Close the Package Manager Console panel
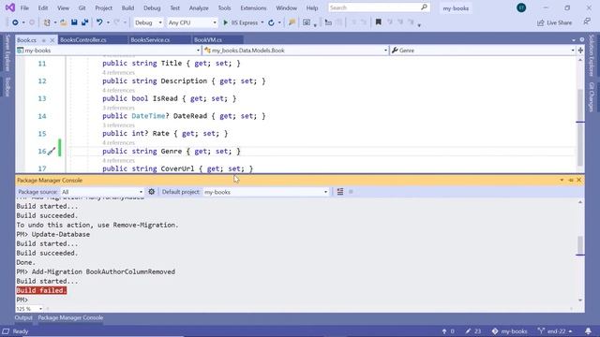Screen dimensions: 600x337 [x=579, y=180]
